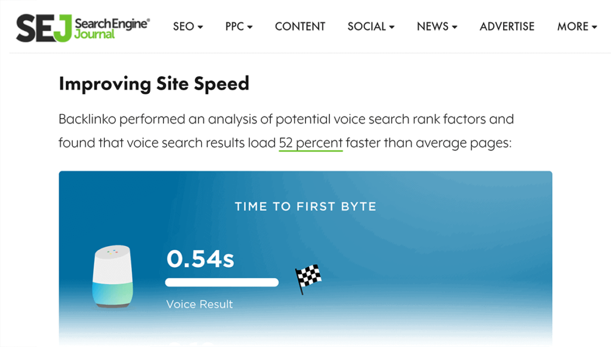
Task: Click the Search Engine Journal wordmark
Action: click(112, 27)
